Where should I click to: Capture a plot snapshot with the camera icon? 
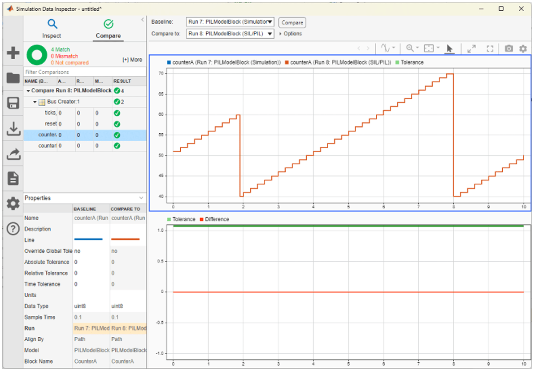click(509, 49)
